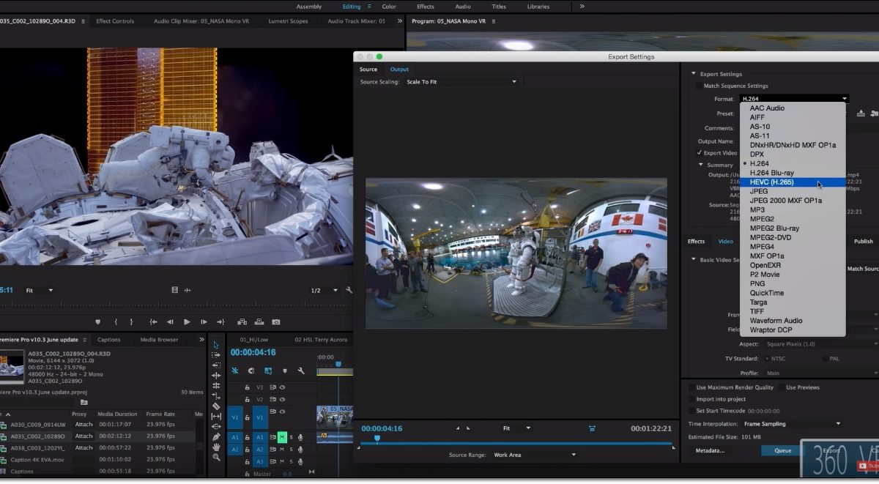879x484 pixels.
Task: Click New Bin folder icon in Project panel
Action: point(84,402)
